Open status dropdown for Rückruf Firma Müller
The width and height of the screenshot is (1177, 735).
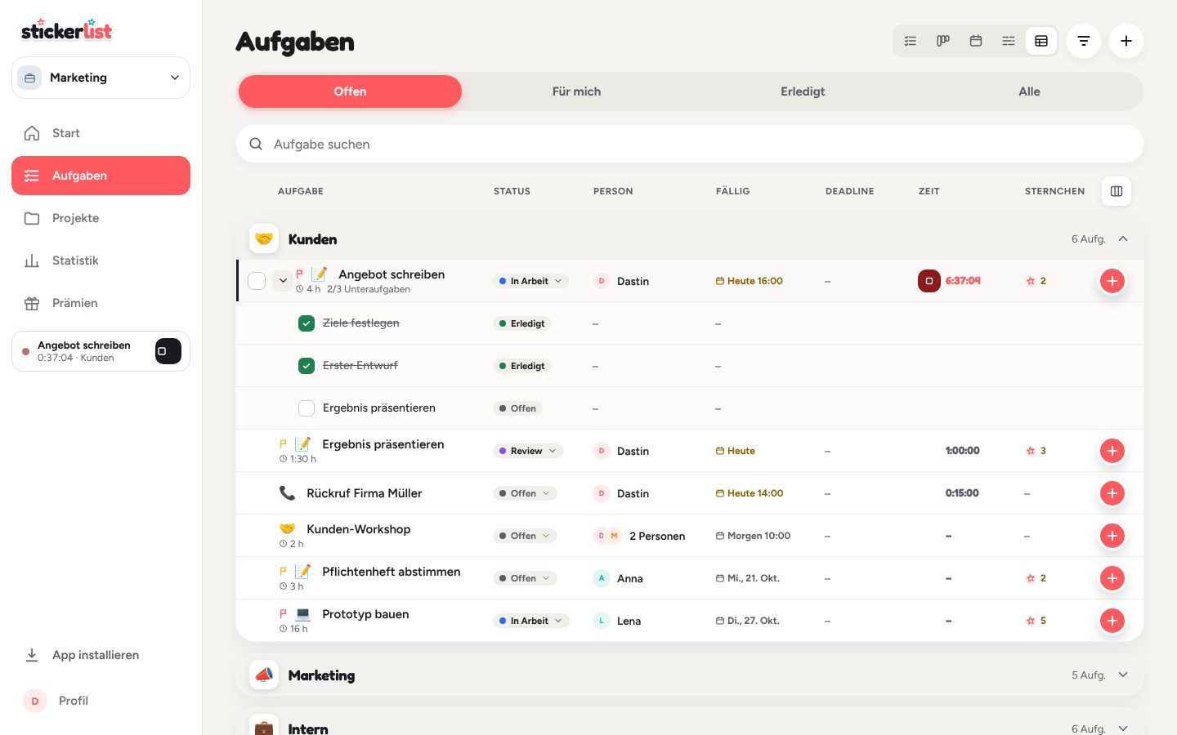click(x=525, y=493)
